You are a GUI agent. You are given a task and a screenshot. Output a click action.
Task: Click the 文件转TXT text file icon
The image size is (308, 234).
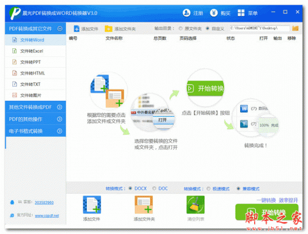click(14, 84)
